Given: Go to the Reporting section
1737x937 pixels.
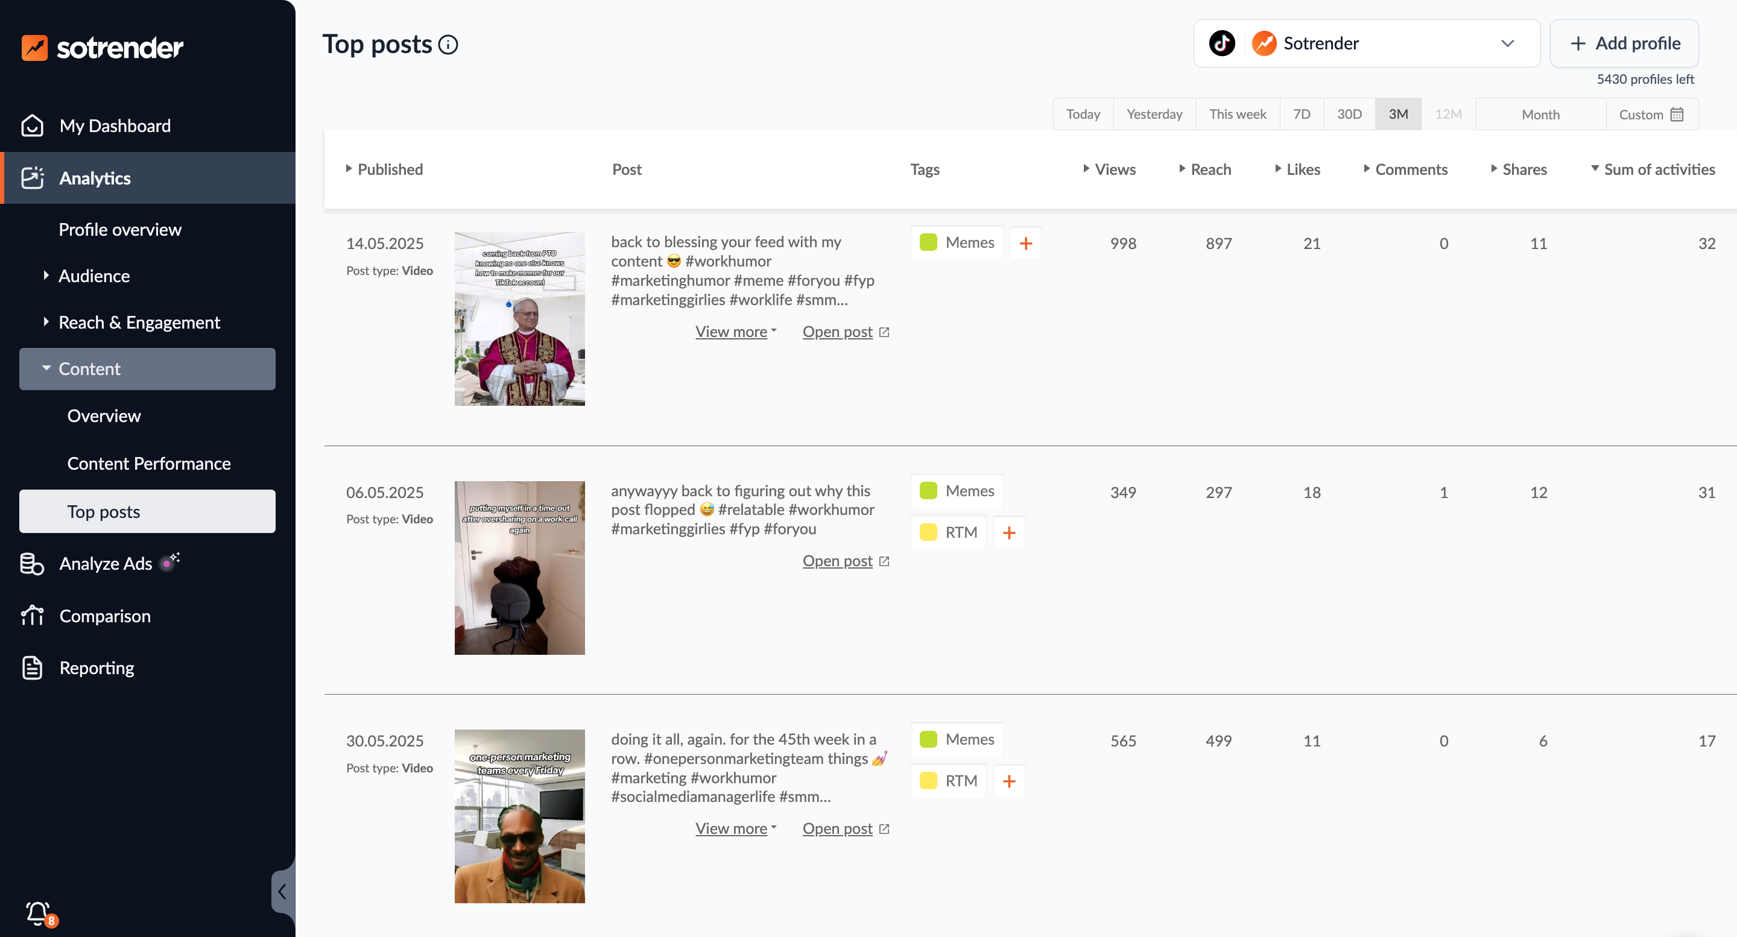Looking at the screenshot, I should click(97, 668).
